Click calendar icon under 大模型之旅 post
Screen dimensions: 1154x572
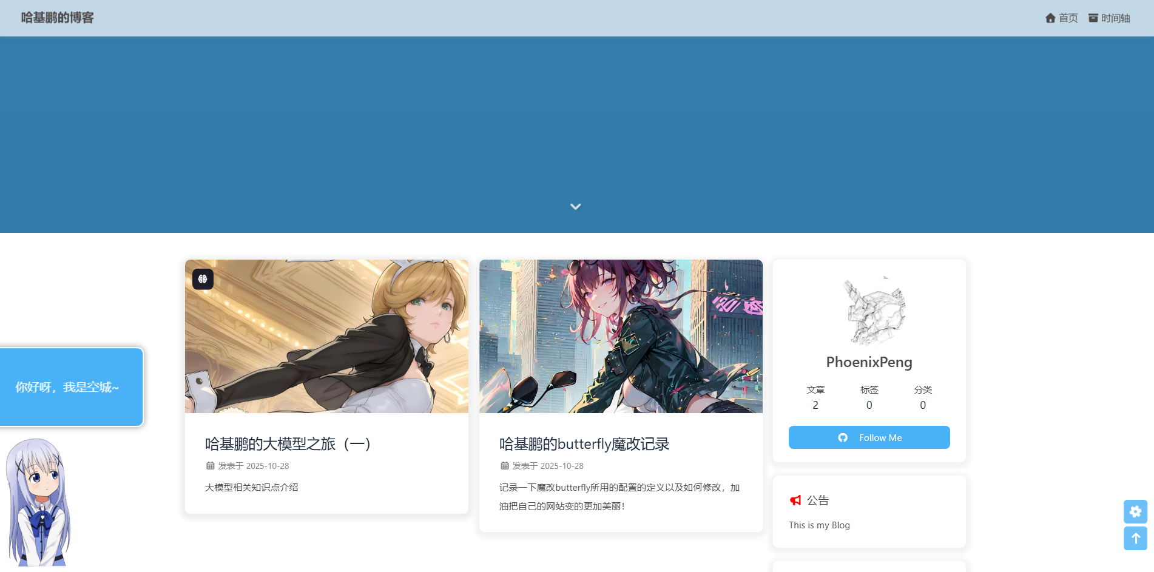[x=211, y=466]
